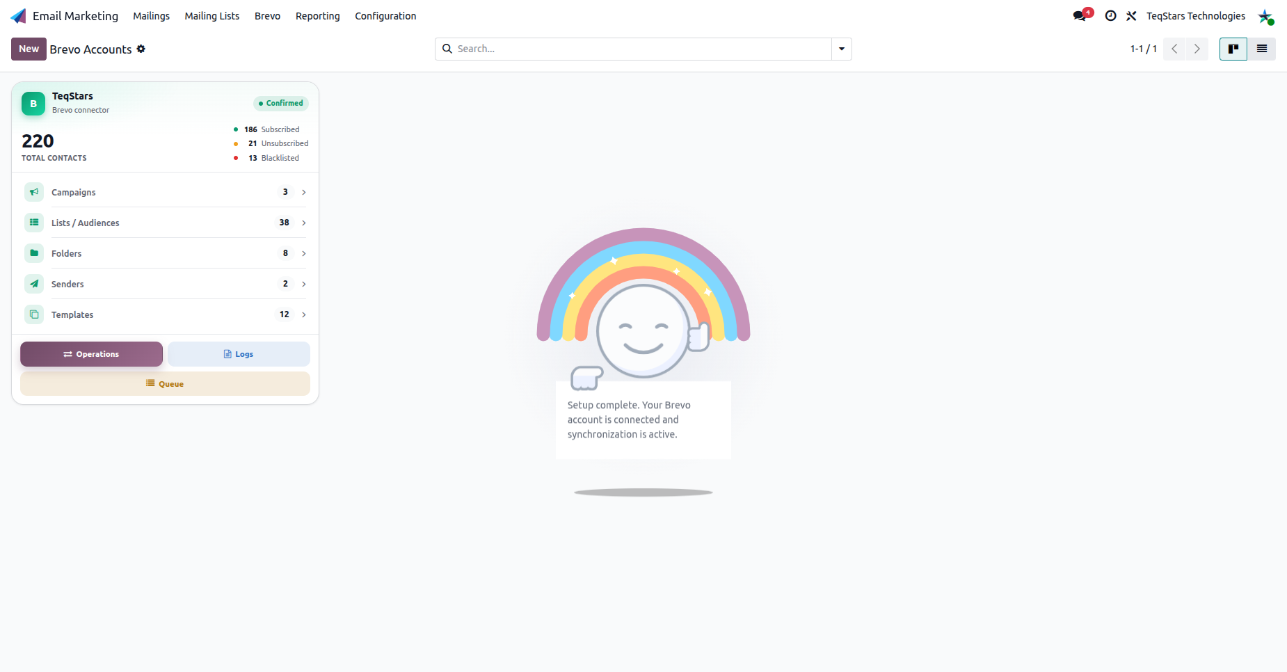Open the Configuration menu
1287x672 pixels.
coord(385,16)
